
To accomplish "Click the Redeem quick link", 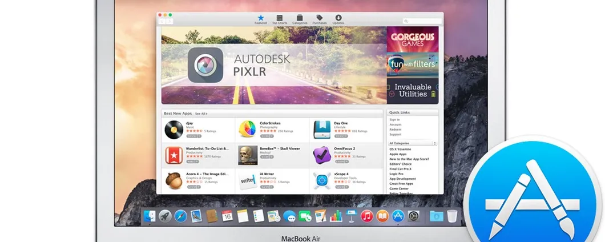I will (x=396, y=130).
